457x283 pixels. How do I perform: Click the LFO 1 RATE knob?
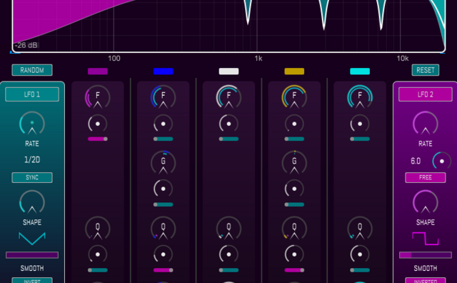(32, 124)
